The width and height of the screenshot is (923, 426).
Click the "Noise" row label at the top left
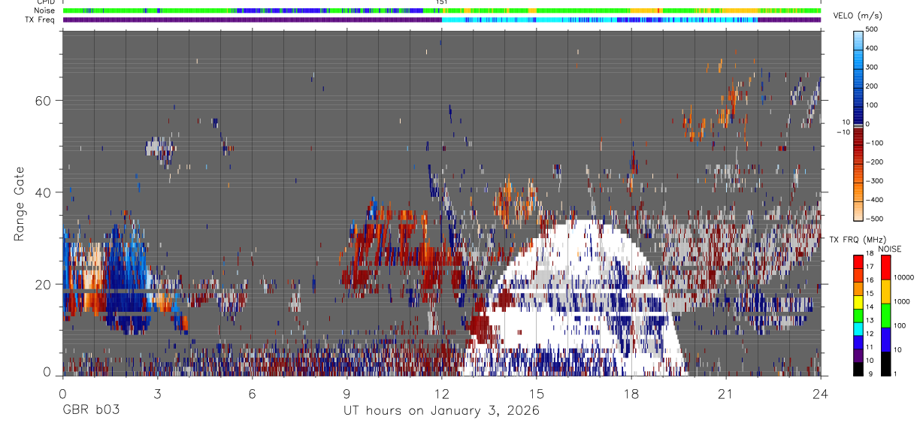46,11
